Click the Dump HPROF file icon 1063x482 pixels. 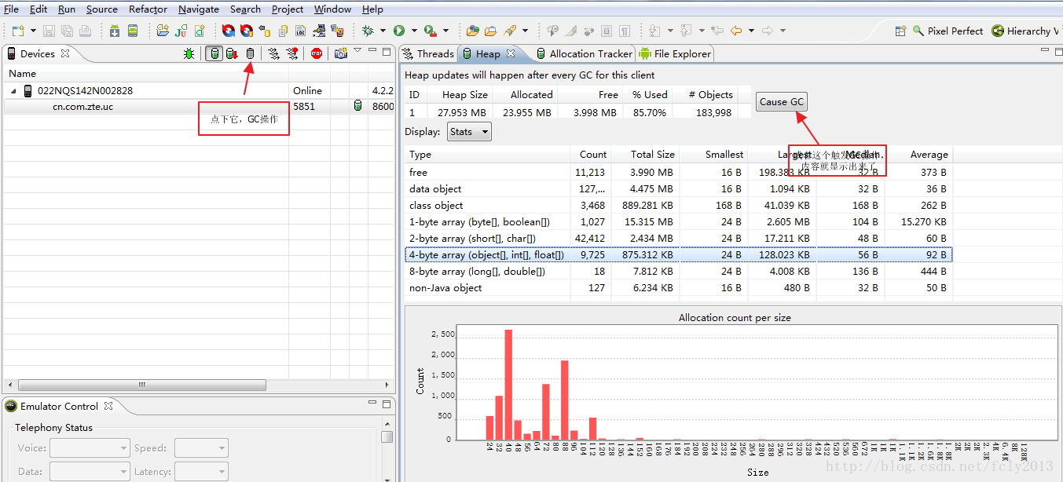(x=232, y=53)
